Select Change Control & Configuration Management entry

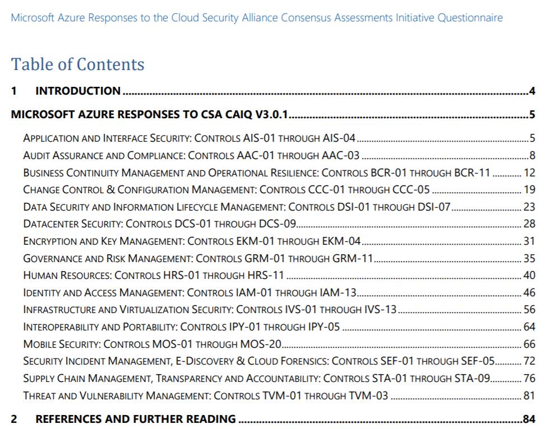pos(279,190)
